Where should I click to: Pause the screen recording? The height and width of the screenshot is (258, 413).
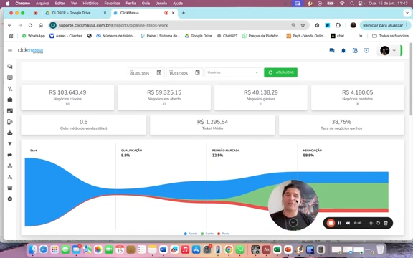click(340, 224)
